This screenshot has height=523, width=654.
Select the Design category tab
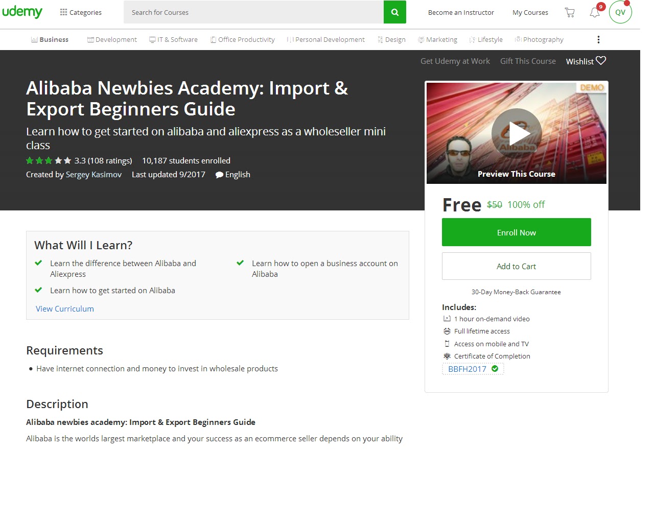391,39
